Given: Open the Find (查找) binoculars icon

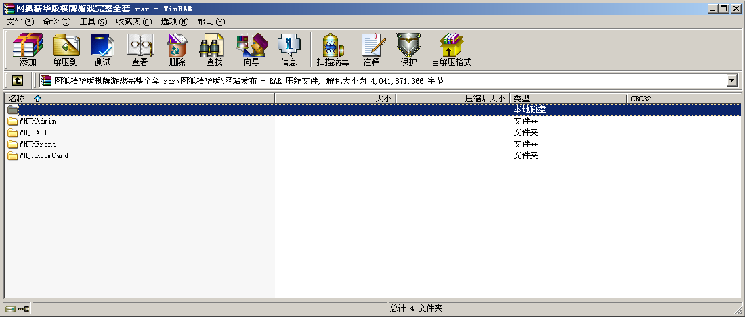Looking at the screenshot, I should (x=214, y=49).
